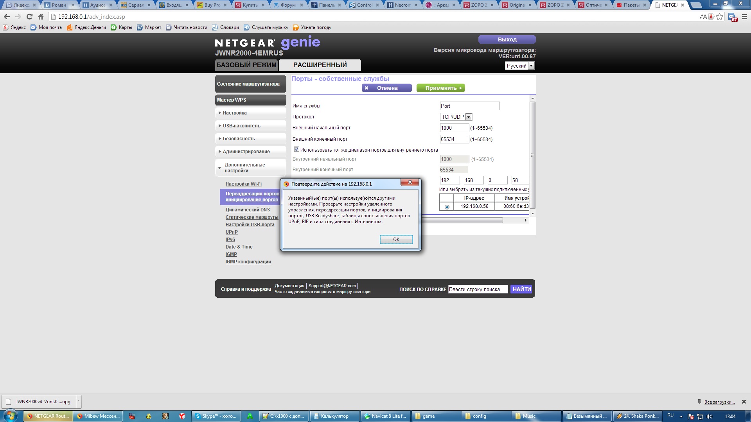Open Yandex browser taskbar icon
Image resolution: width=751 pixels, height=422 pixels.
(x=182, y=416)
